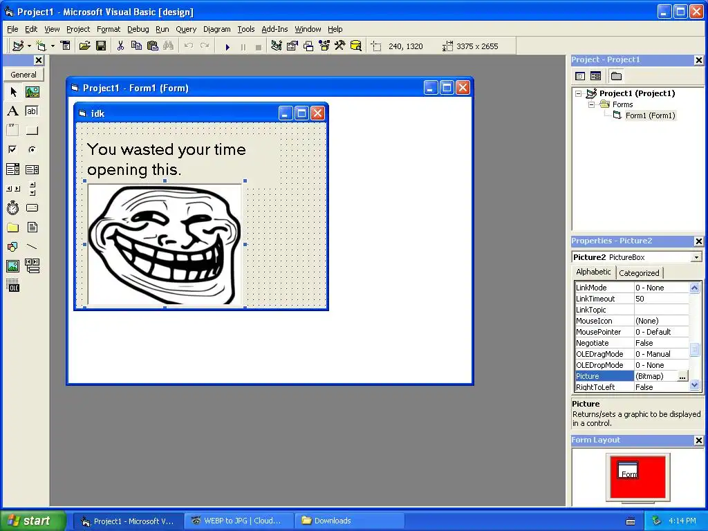This screenshot has height=531, width=708.
Task: Select the OLEDragMode property row
Action: click(x=632, y=354)
